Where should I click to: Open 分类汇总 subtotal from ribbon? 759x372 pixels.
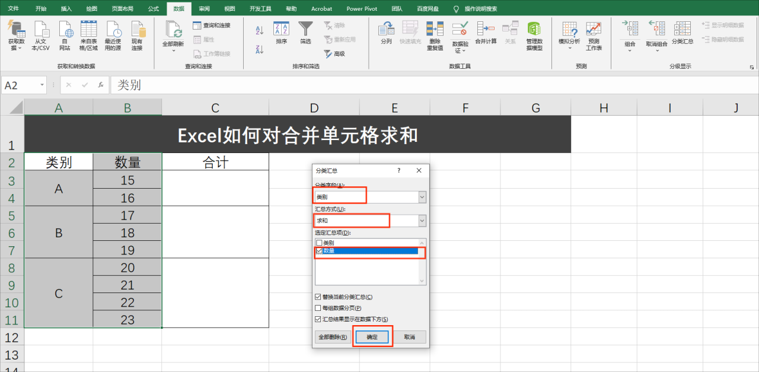click(x=683, y=33)
